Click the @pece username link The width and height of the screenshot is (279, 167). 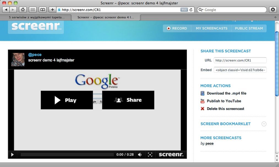35,55
